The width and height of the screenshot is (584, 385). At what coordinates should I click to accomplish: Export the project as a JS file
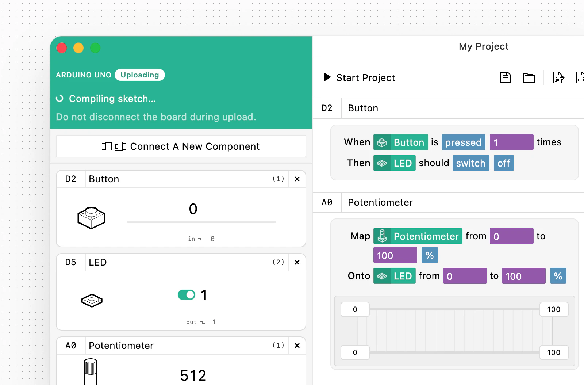558,77
